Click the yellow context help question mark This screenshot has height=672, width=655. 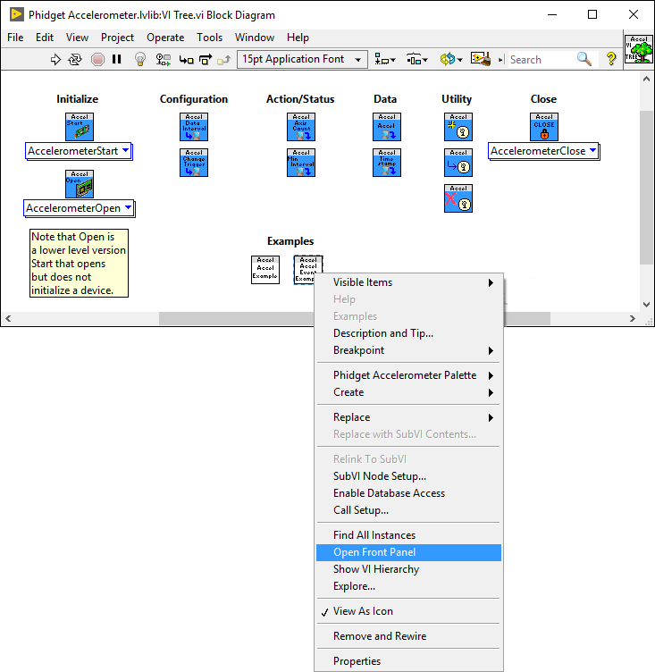pos(611,59)
